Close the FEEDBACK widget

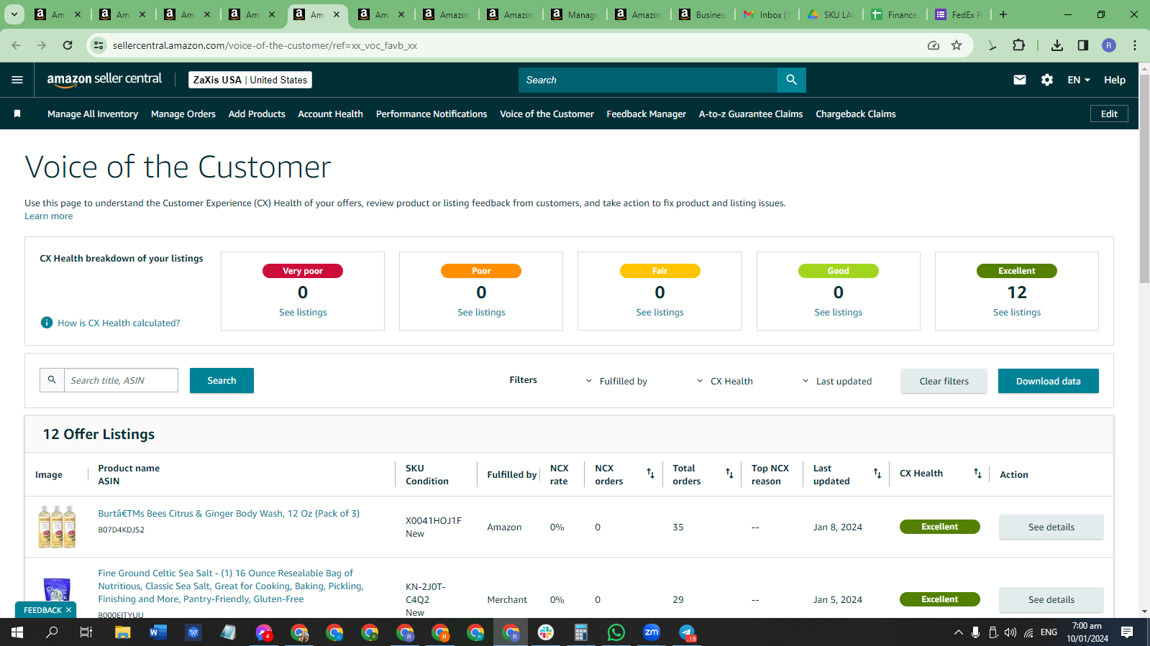tap(68, 610)
